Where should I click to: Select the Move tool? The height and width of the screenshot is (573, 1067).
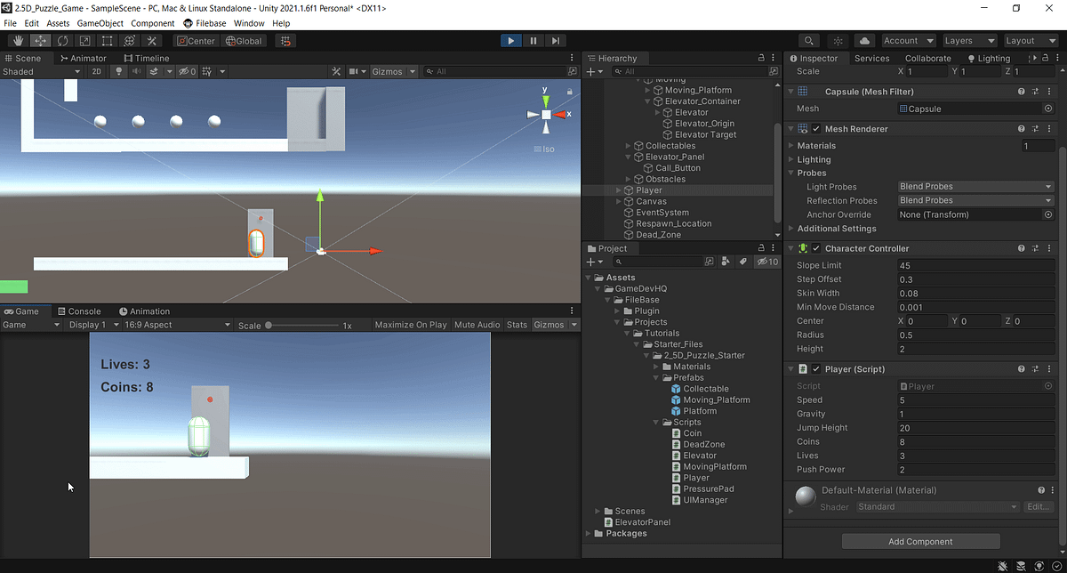pos(40,40)
